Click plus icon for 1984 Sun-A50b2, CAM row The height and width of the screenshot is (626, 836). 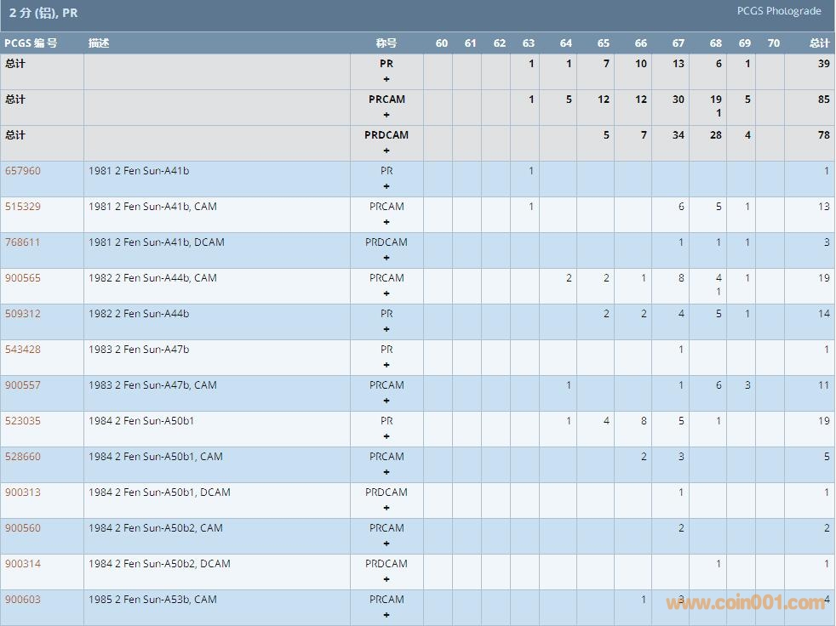point(387,543)
